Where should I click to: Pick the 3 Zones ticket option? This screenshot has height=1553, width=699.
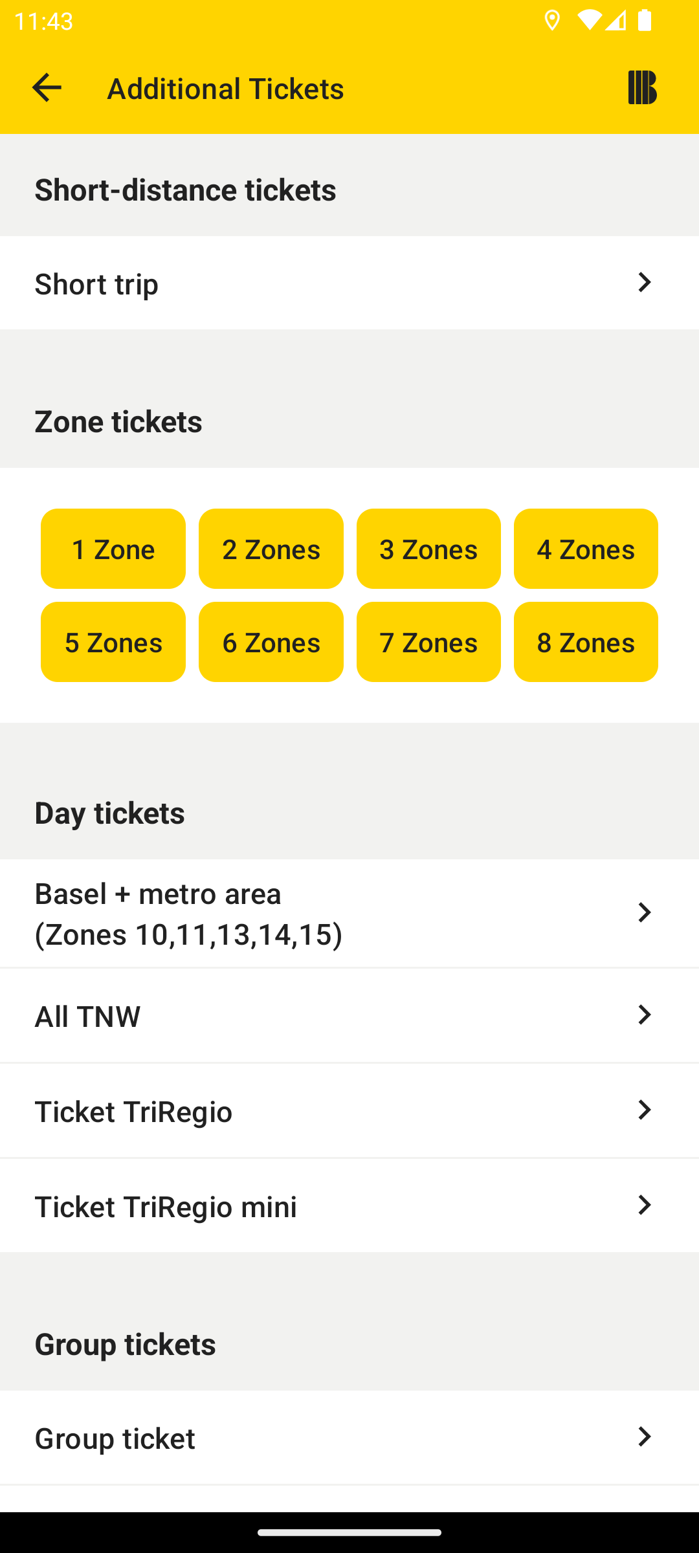428,549
